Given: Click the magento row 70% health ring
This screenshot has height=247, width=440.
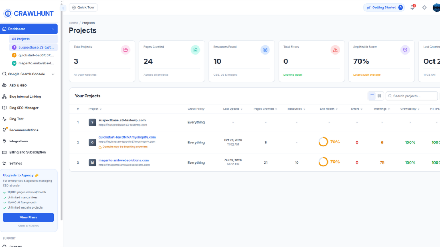Looking at the screenshot, I should pyautogui.click(x=323, y=162).
